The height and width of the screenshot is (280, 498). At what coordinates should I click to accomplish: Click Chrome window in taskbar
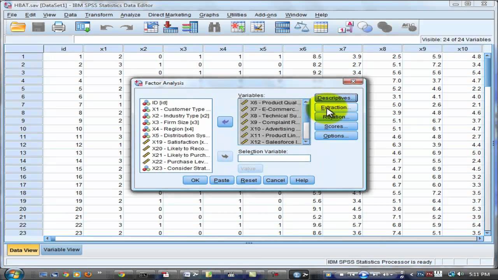pyautogui.click(x=121, y=274)
